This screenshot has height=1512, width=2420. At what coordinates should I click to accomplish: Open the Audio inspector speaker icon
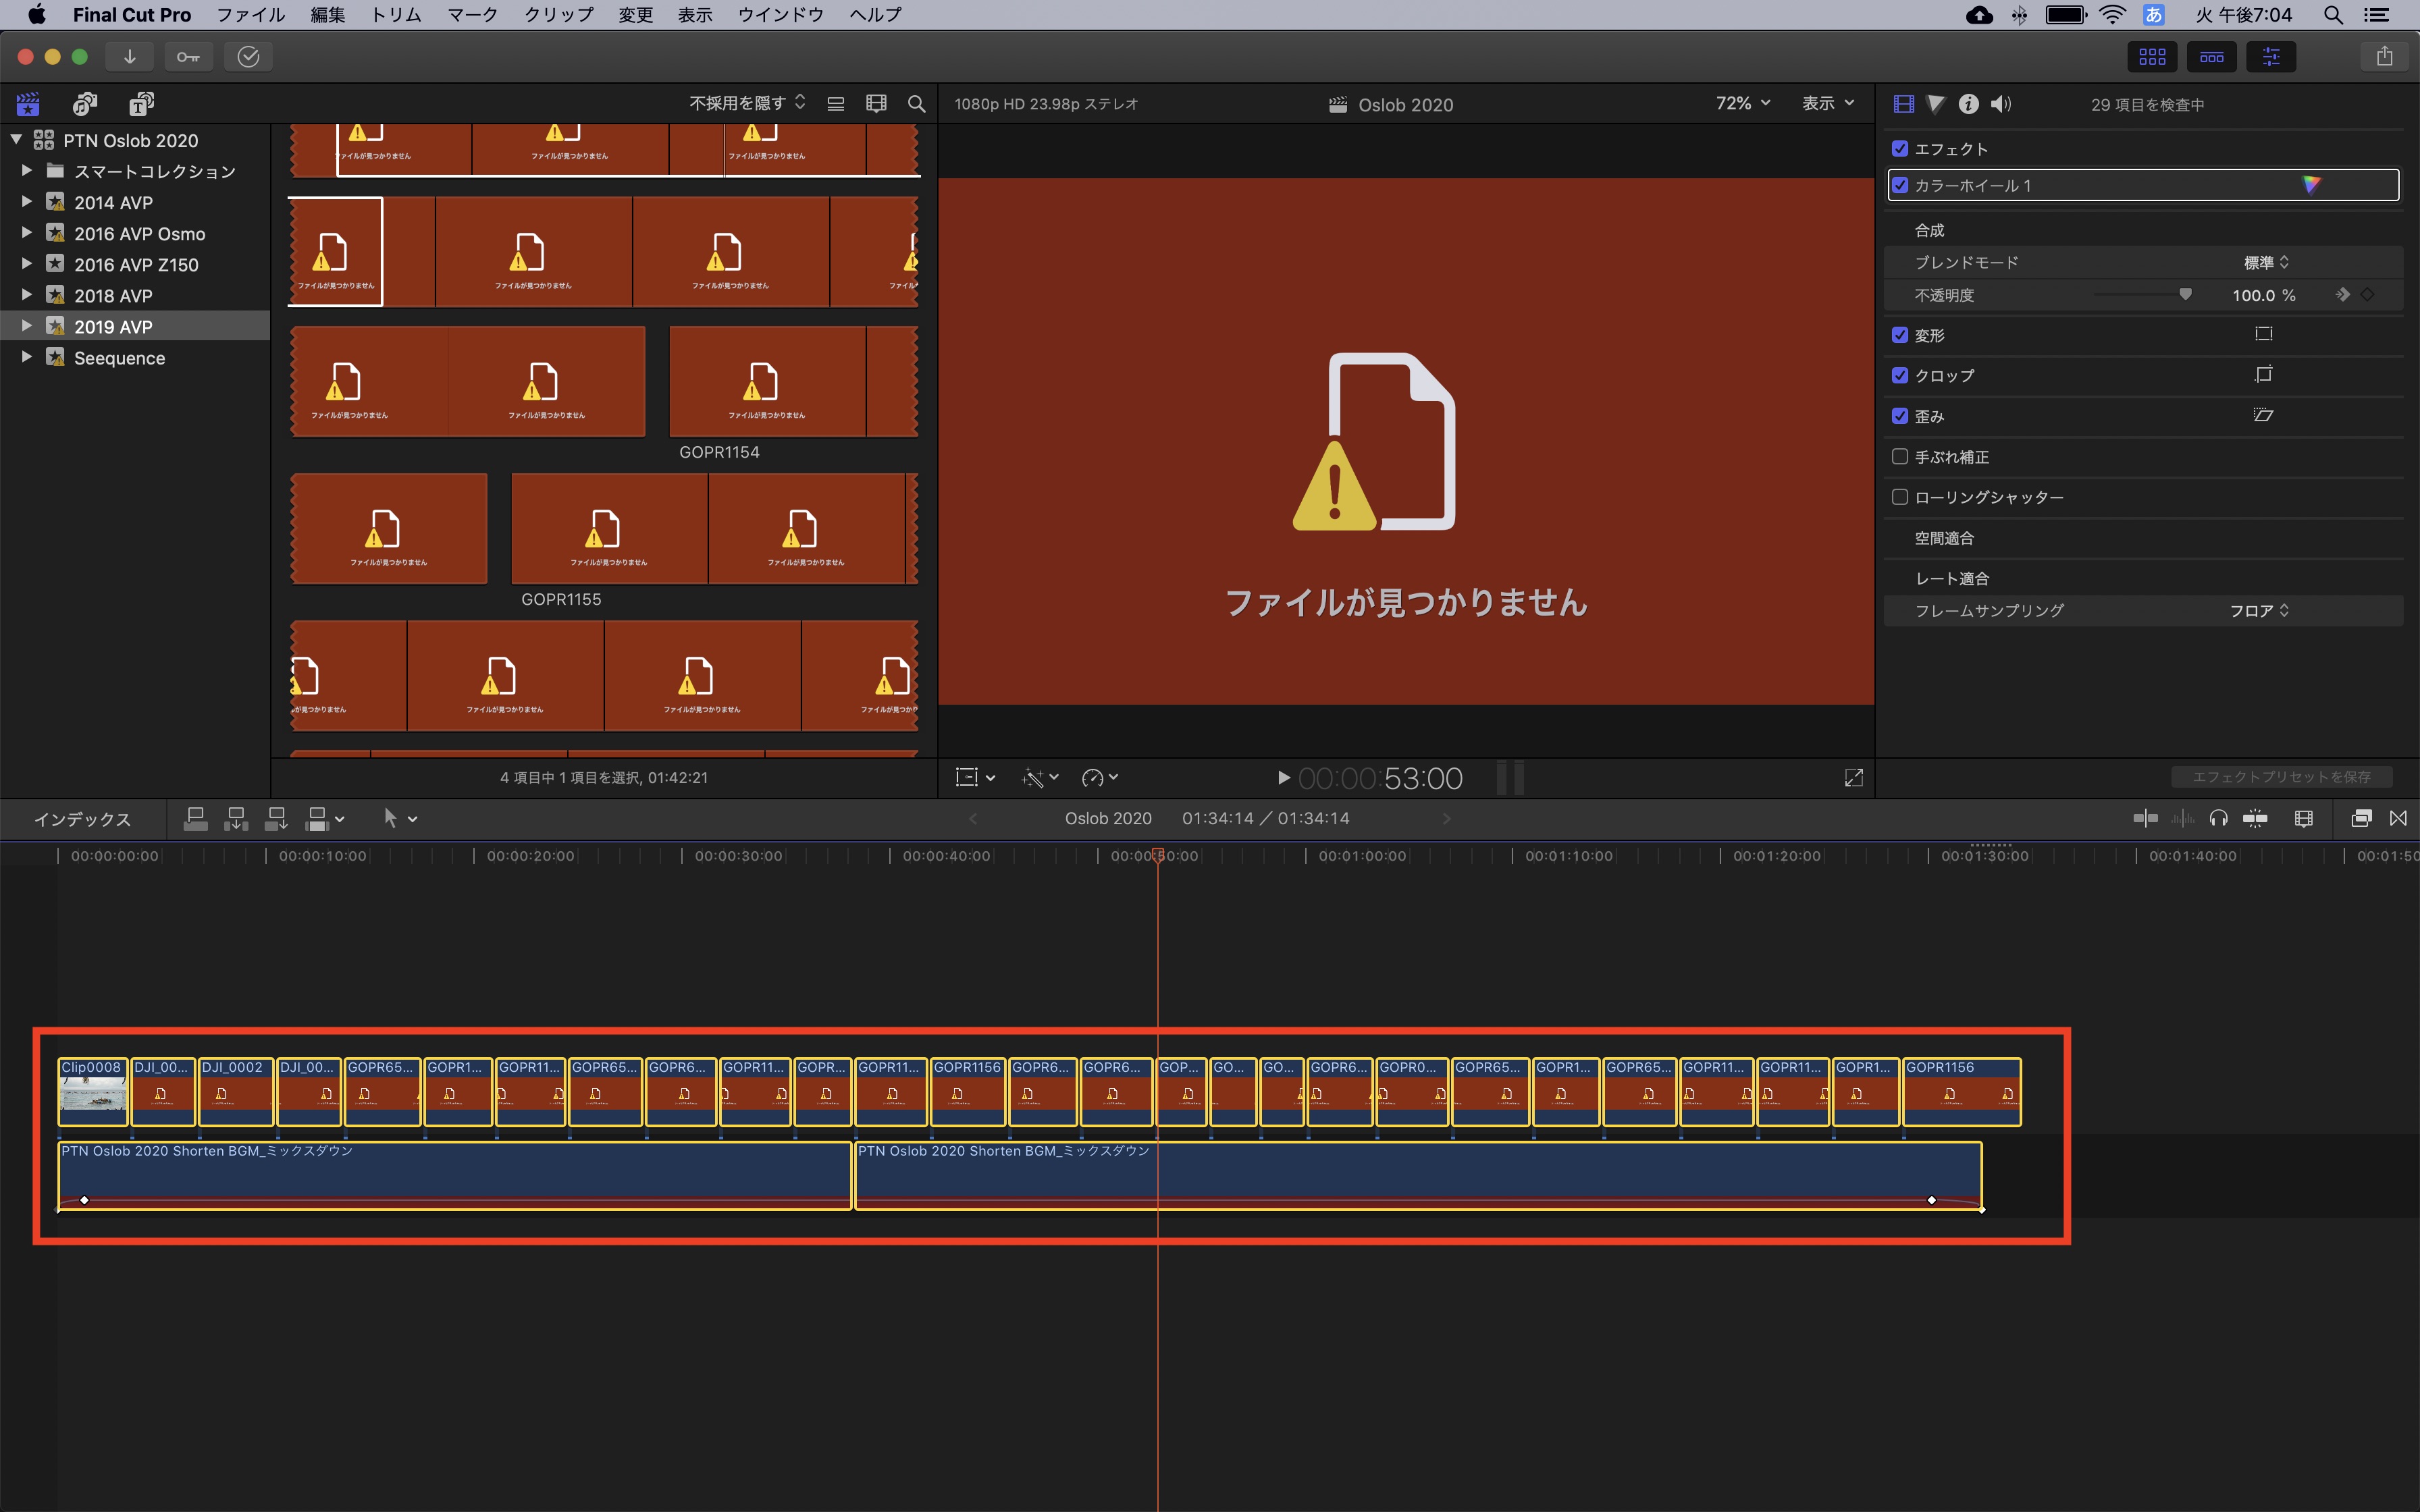click(2000, 104)
